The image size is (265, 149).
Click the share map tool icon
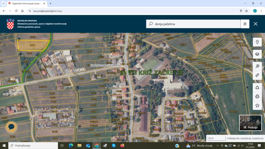[x=257, y=88]
